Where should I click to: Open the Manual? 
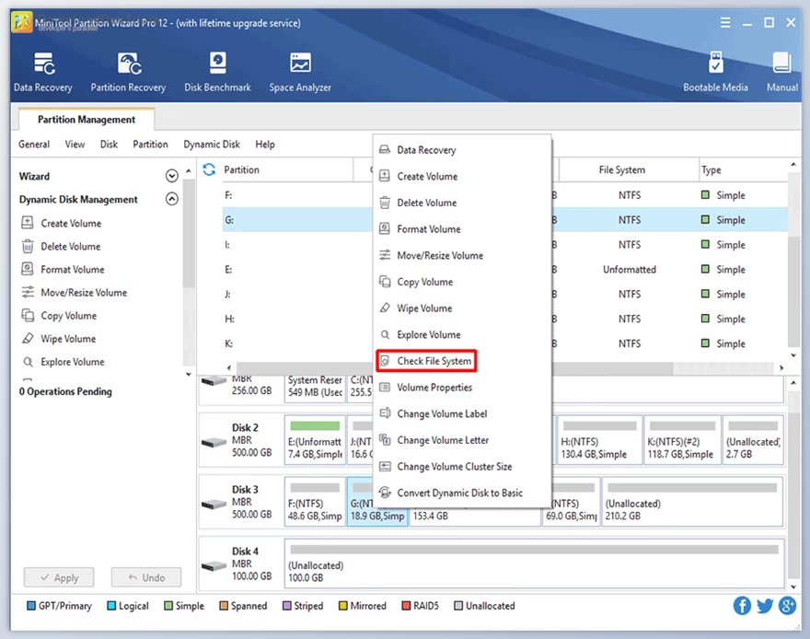point(782,72)
